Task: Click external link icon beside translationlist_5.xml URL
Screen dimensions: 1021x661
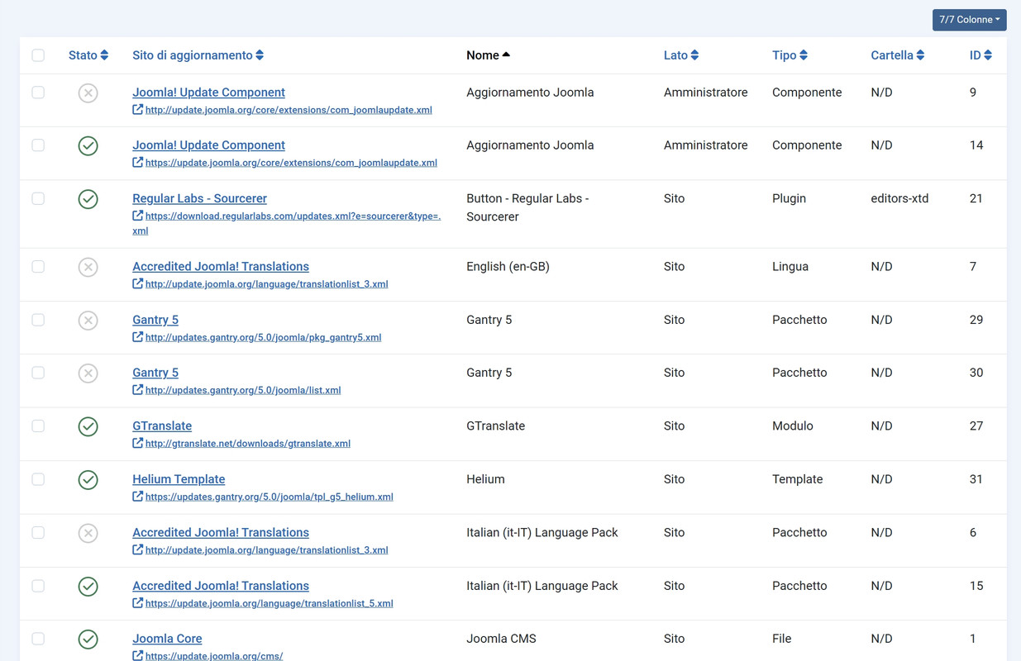Action: [x=138, y=602]
